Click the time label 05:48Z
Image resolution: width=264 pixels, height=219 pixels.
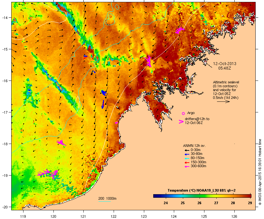pyautogui.click(x=225, y=68)
